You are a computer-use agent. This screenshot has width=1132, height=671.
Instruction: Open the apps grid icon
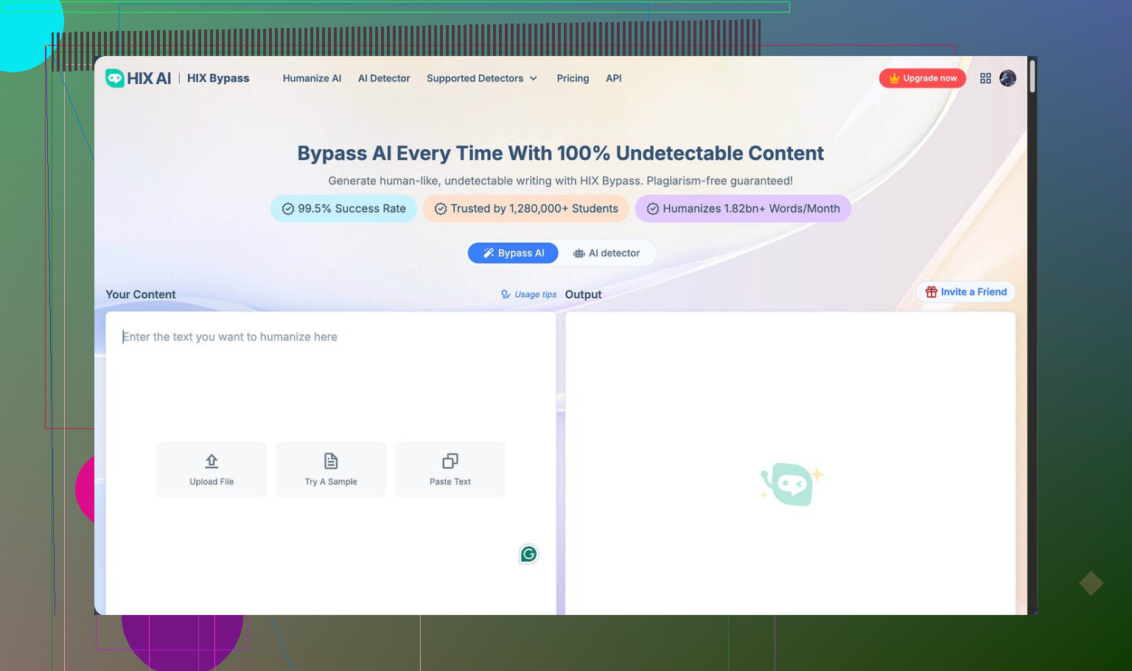pos(985,78)
